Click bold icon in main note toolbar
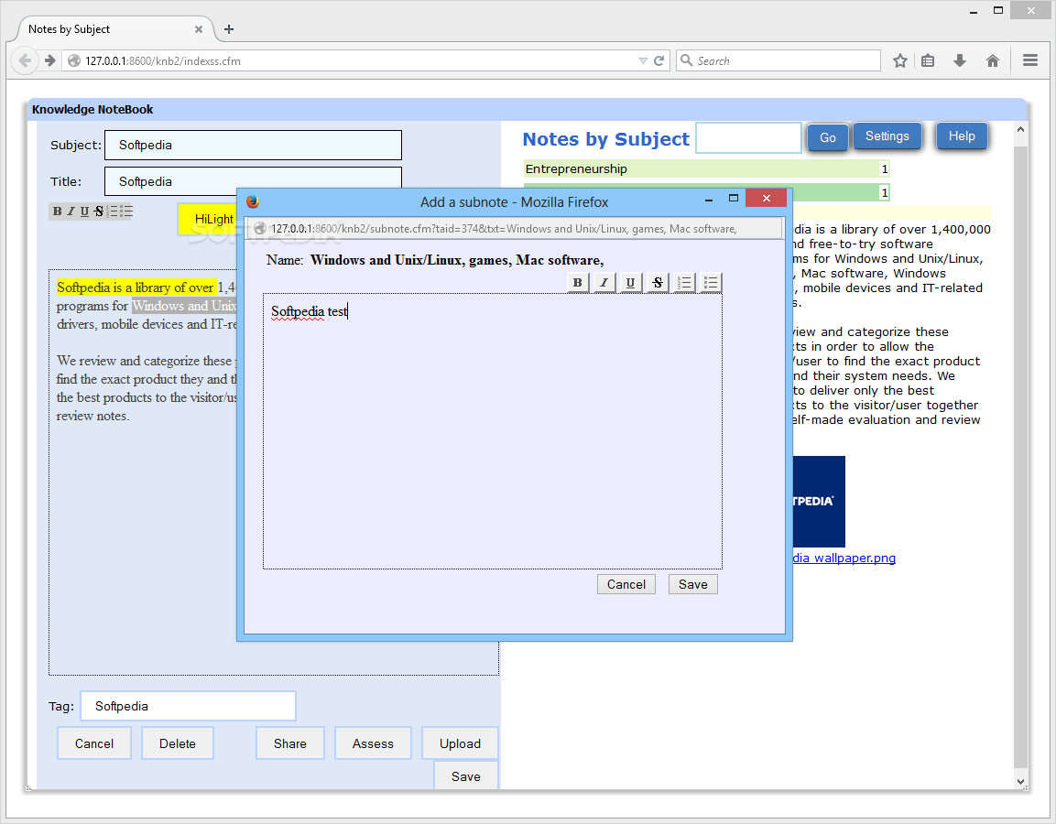 click(58, 211)
